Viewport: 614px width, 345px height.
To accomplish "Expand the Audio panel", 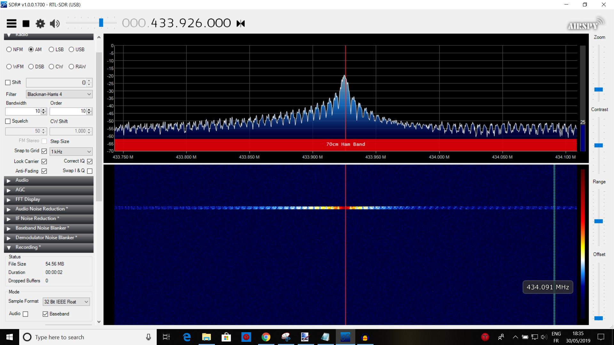I will [x=49, y=180].
